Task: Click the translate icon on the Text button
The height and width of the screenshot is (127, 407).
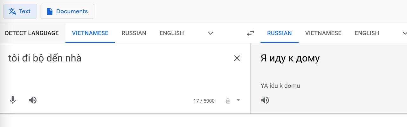Action: pyautogui.click(x=12, y=11)
